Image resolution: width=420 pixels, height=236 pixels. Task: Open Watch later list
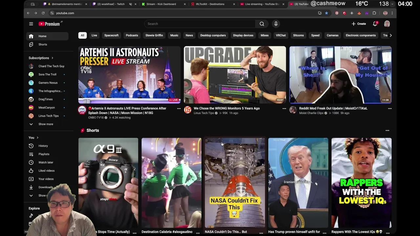click(47, 162)
